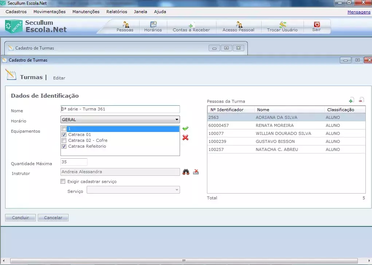Click green checkmark to select all equipment
The width and height of the screenshot is (372, 265).
(x=185, y=128)
